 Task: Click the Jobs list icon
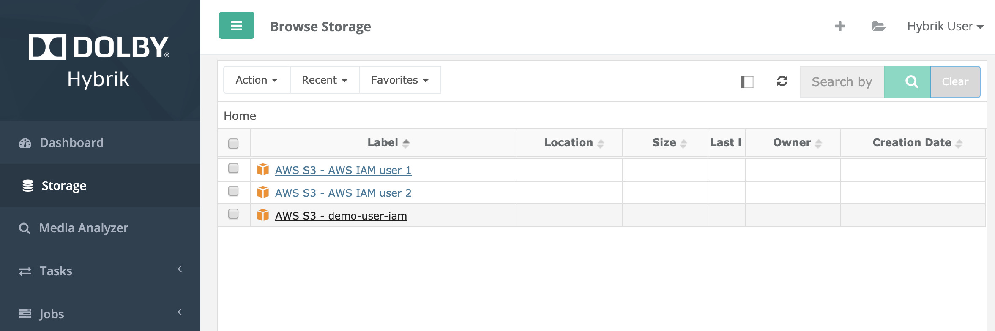(25, 314)
